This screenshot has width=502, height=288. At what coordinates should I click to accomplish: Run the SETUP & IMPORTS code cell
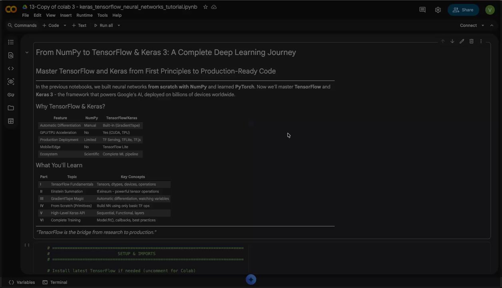(27, 245)
